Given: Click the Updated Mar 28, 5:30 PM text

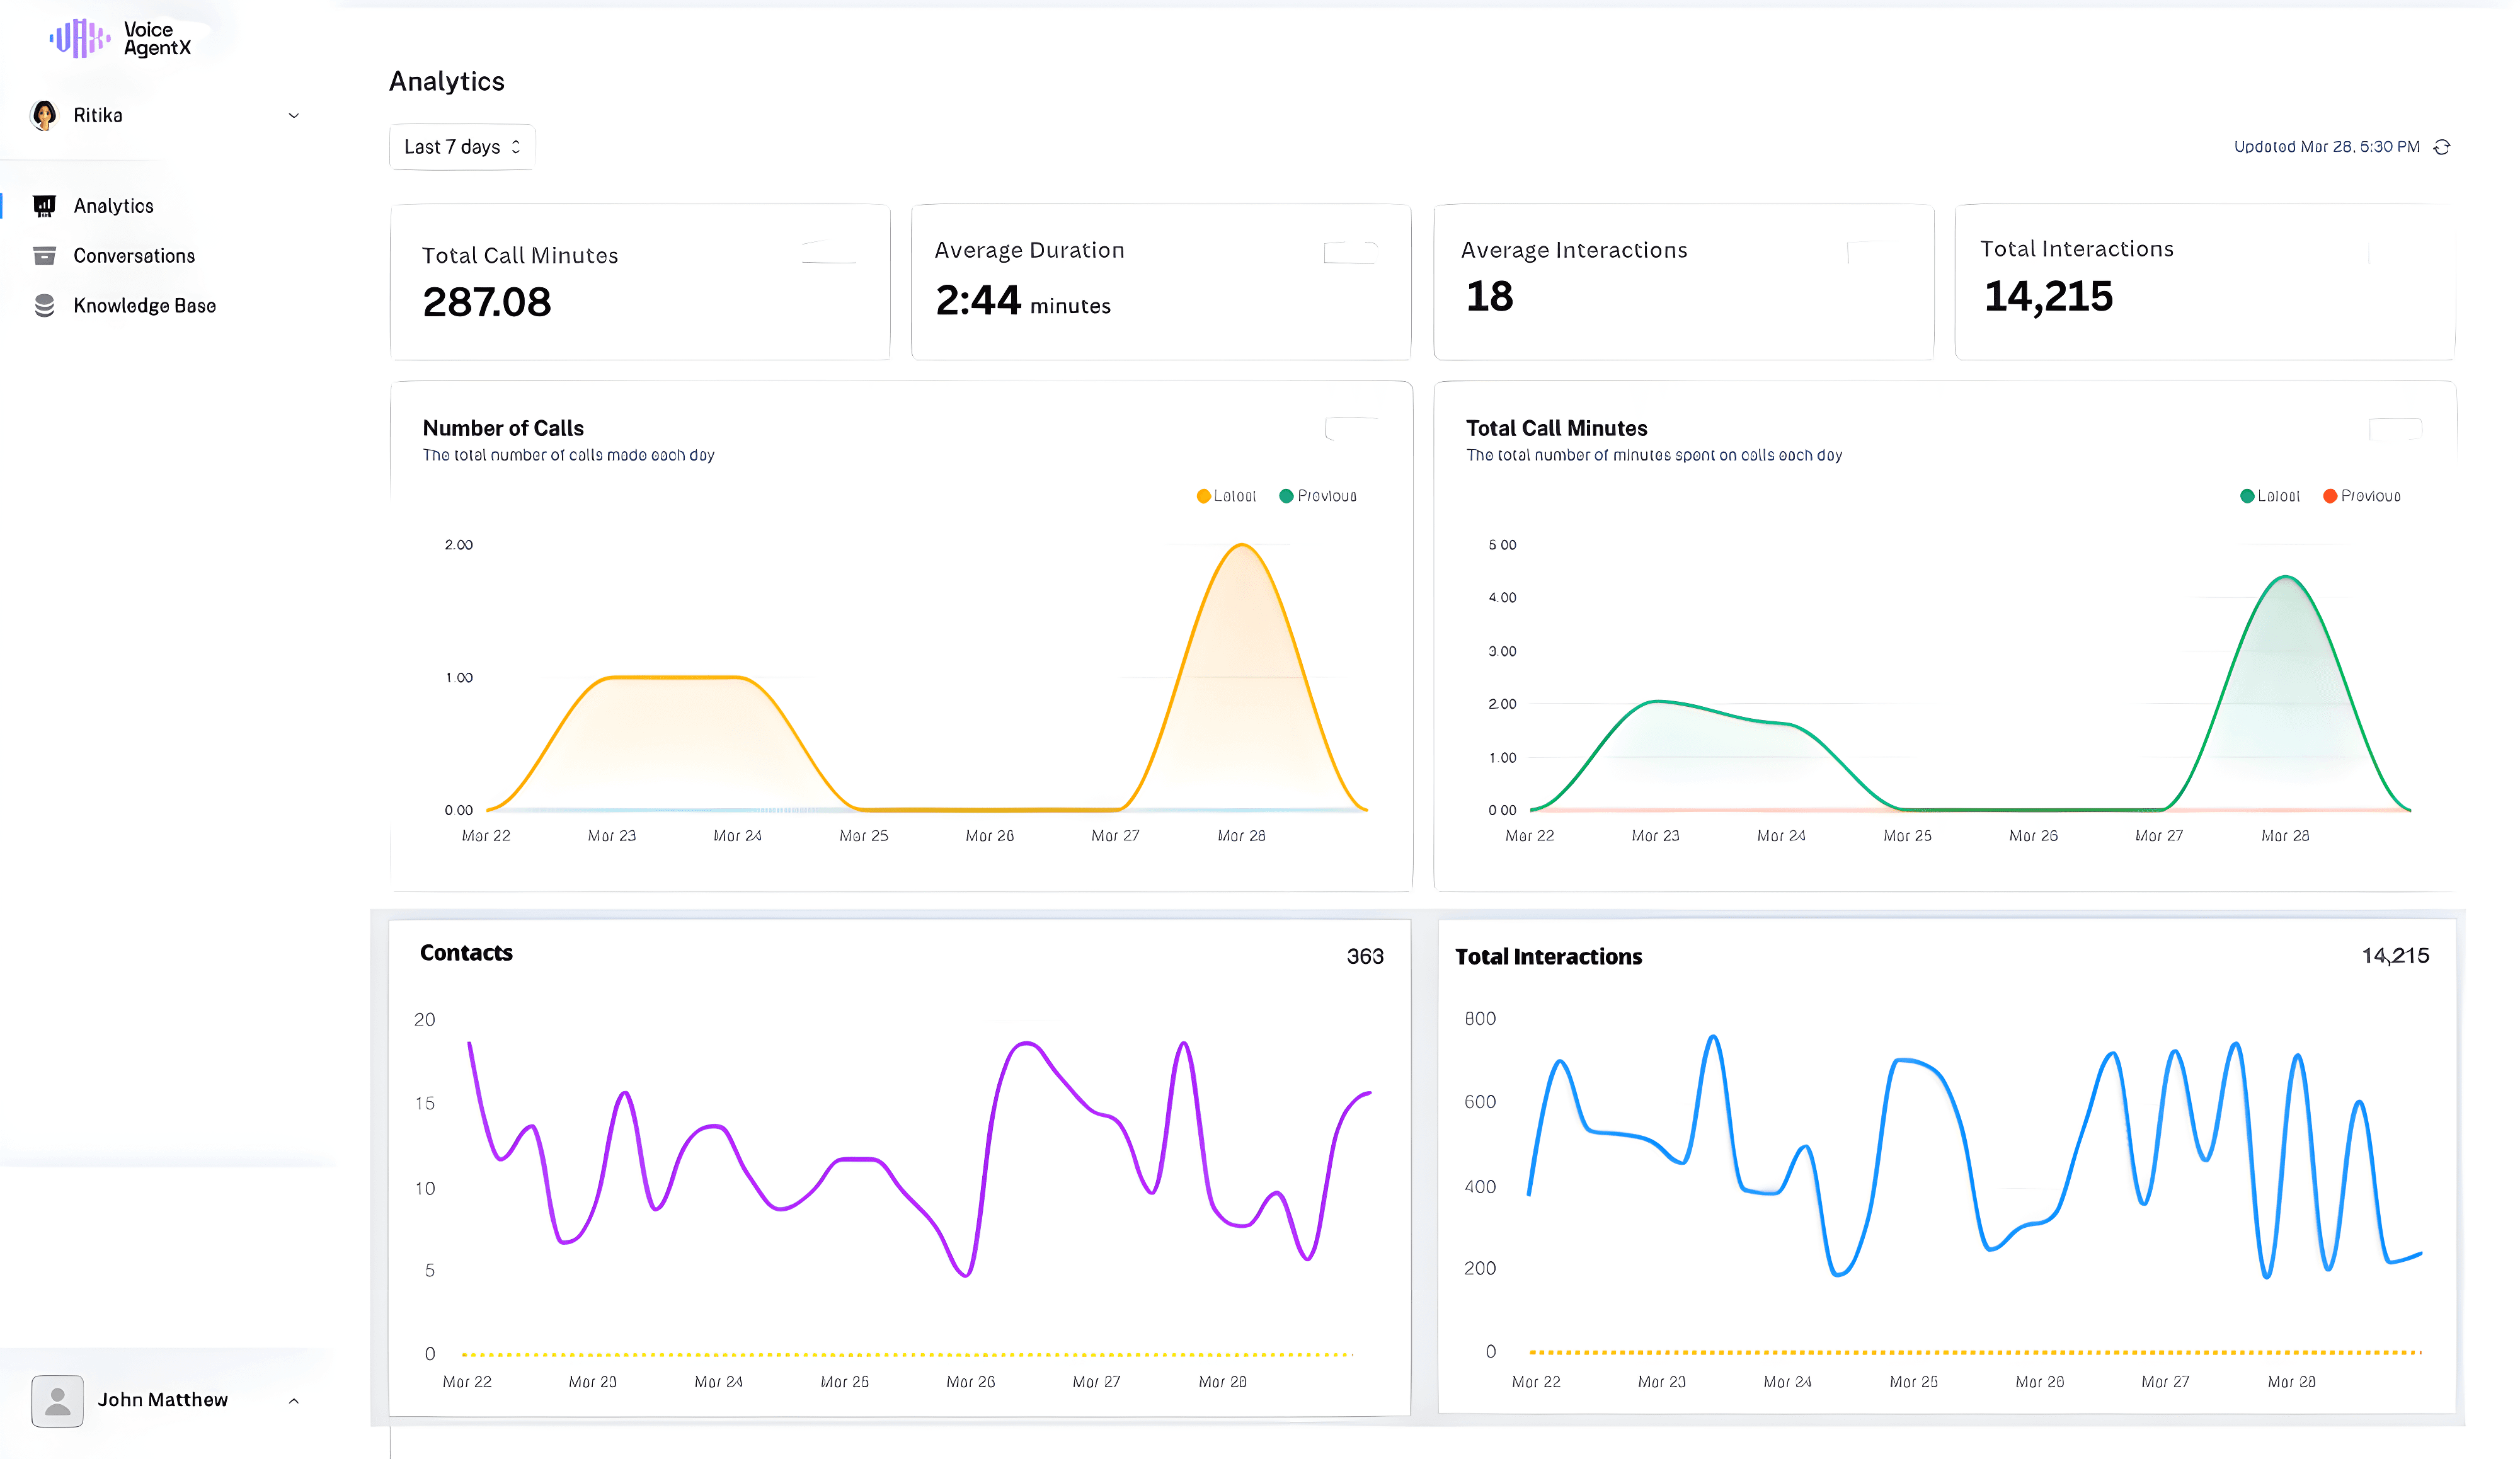Looking at the screenshot, I should click(2327, 147).
